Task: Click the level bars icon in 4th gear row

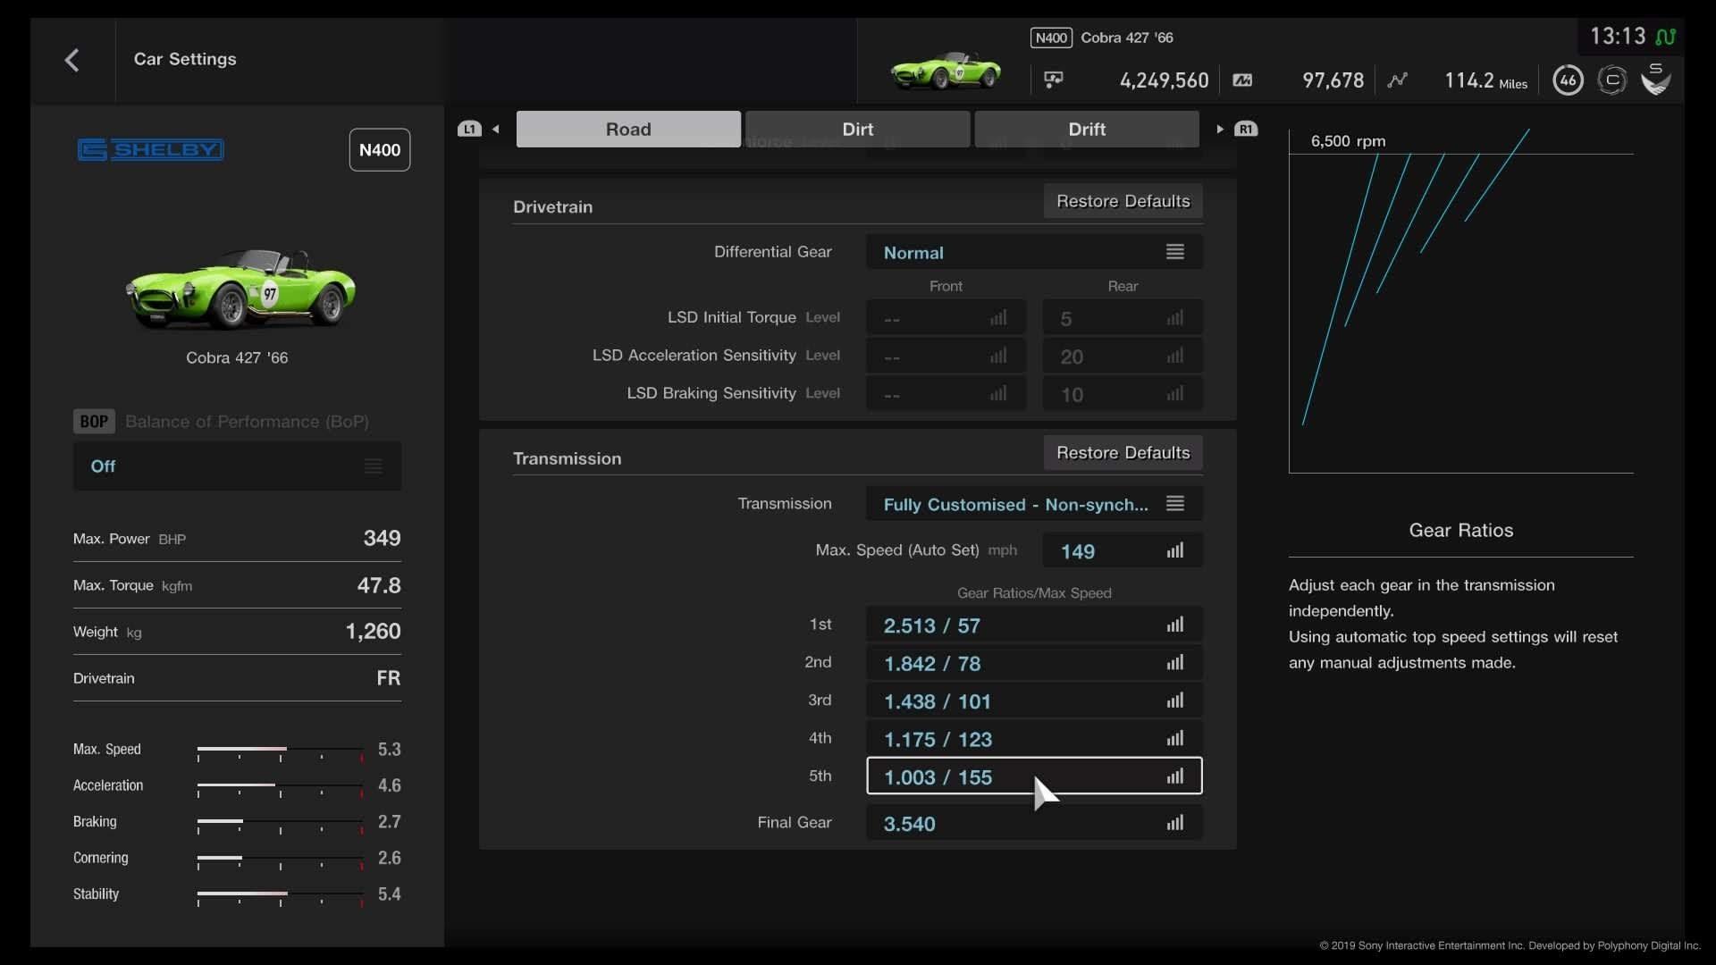Action: (1175, 738)
